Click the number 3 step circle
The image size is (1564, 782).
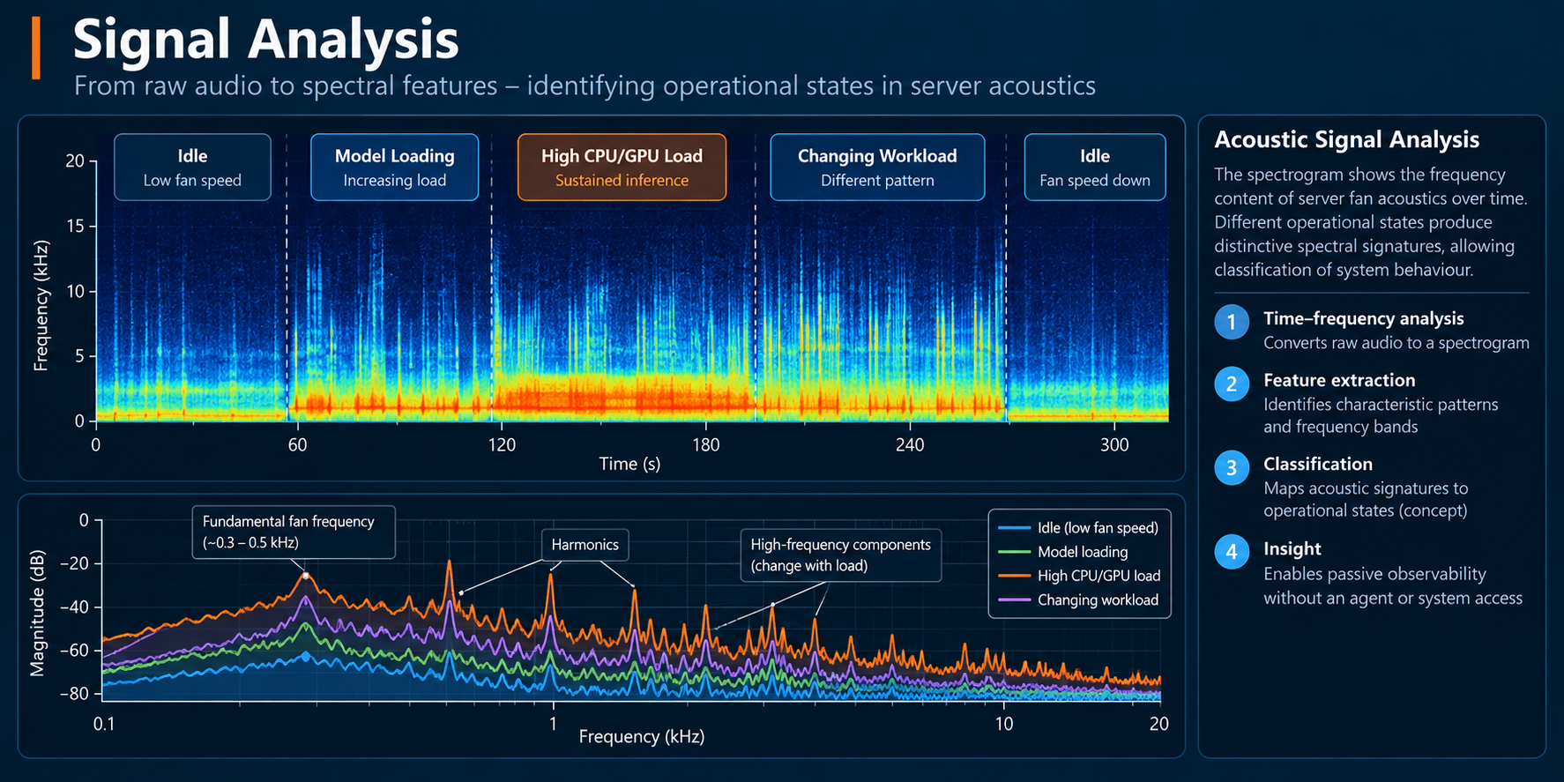(x=1232, y=468)
